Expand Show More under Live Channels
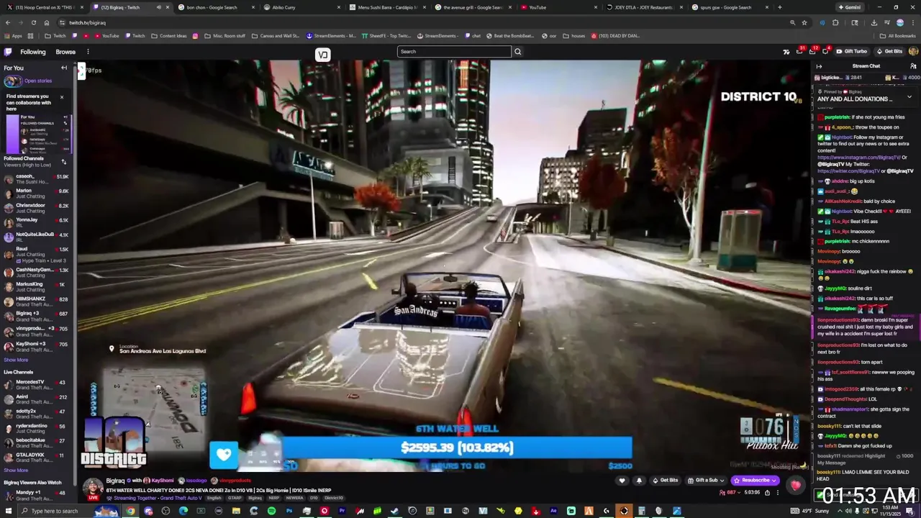The width and height of the screenshot is (921, 518). pyautogui.click(x=16, y=471)
